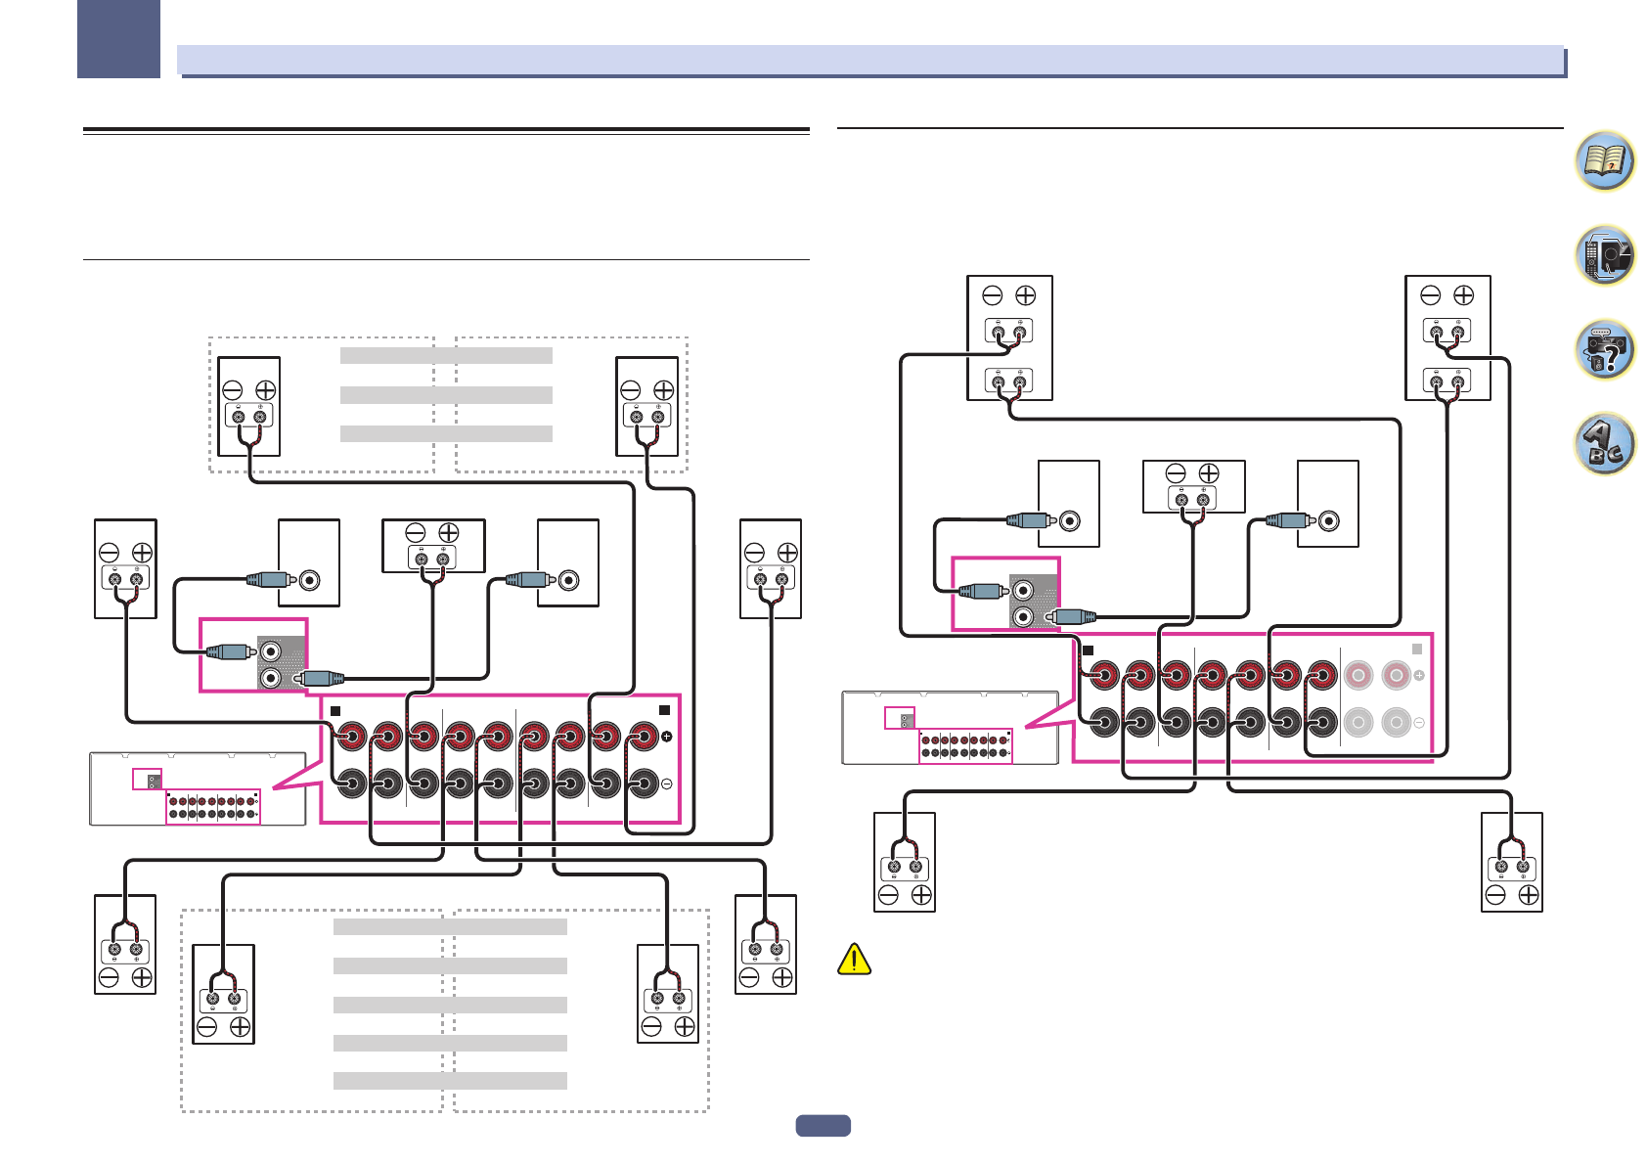Open the receiver and remote control icon

click(x=1604, y=255)
